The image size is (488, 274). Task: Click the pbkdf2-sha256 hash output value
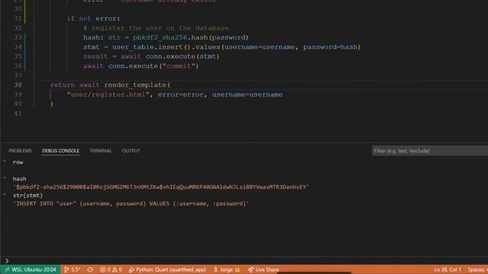tap(161, 187)
